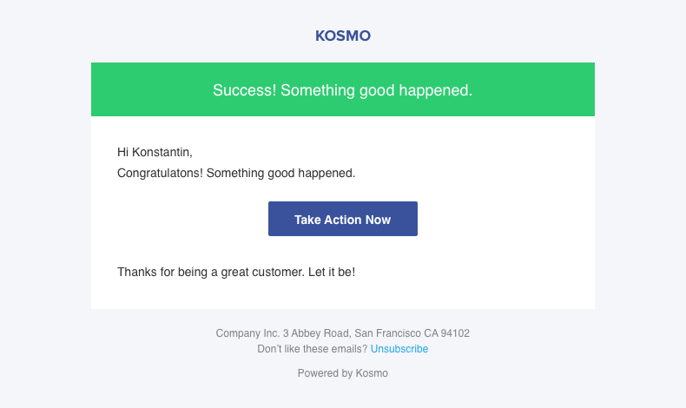Click the word "Kosmo" in the footer
This screenshot has width=686, height=408.
point(372,373)
